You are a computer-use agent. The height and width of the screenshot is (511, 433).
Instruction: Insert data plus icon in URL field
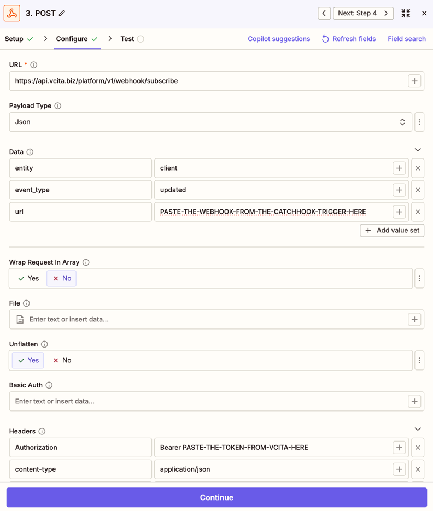click(x=414, y=81)
